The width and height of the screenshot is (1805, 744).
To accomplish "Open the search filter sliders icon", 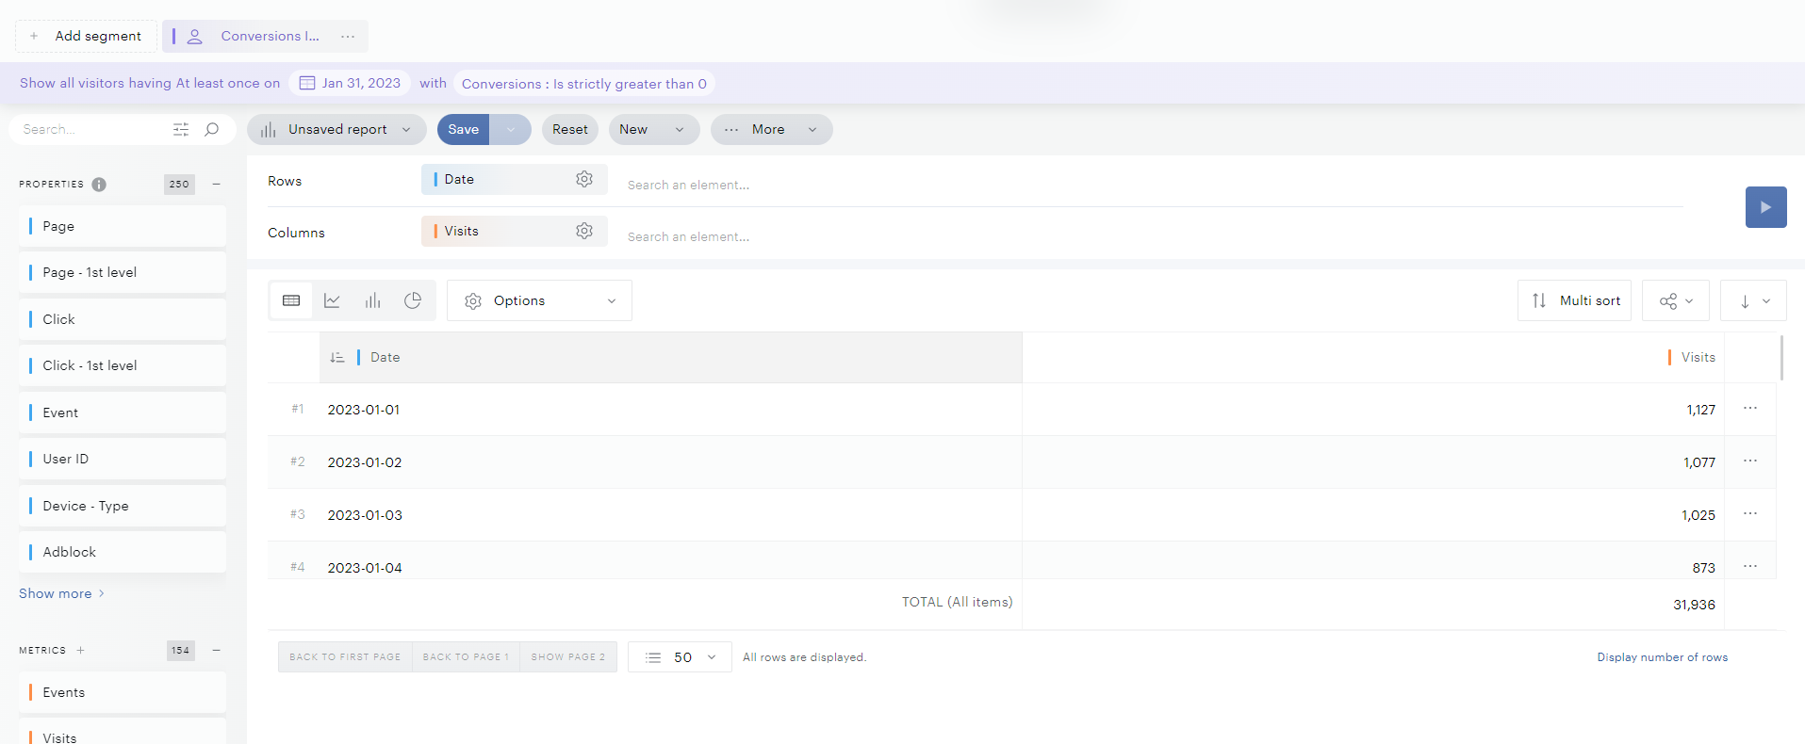I will 181,129.
